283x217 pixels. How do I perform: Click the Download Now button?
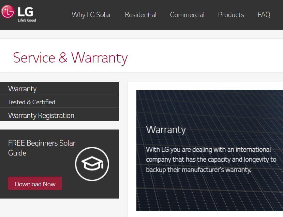[35, 184]
